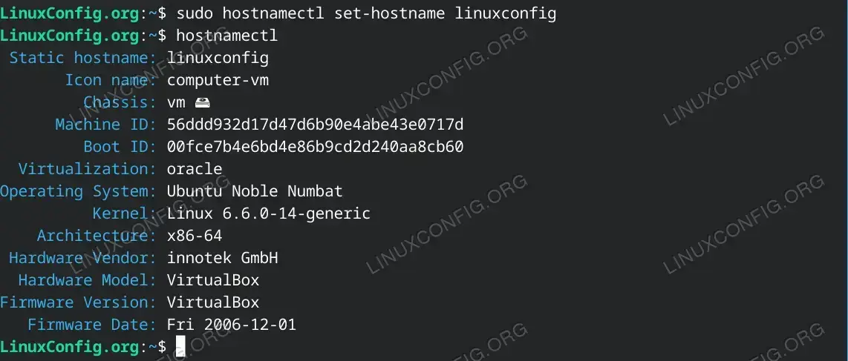Click the Linux 6.6.0-14-generic kernel value
The width and height of the screenshot is (848, 361).
pos(268,213)
